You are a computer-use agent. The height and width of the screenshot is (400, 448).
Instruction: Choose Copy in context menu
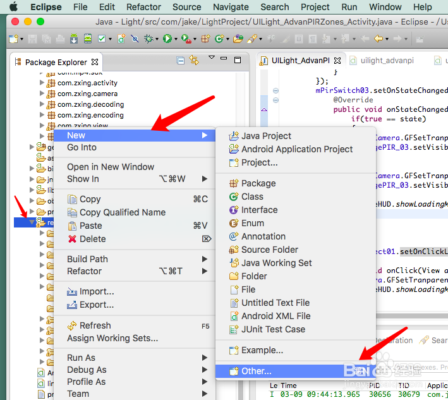coord(135,199)
